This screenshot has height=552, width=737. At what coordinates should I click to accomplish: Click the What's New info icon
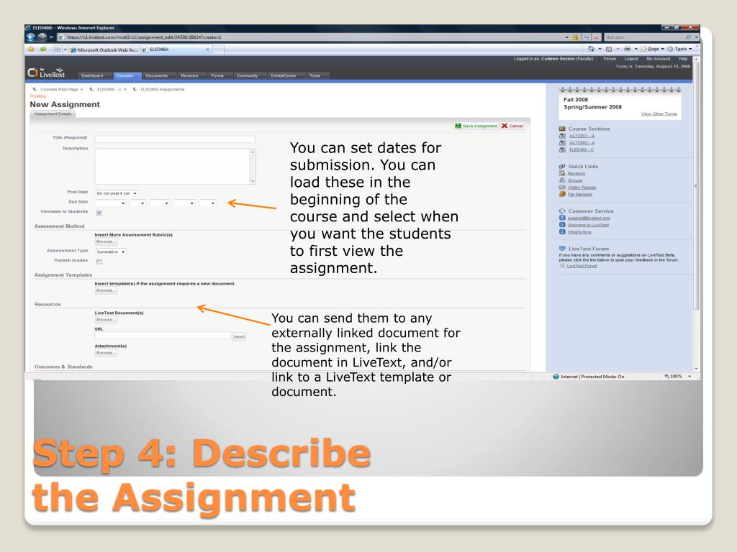[562, 232]
